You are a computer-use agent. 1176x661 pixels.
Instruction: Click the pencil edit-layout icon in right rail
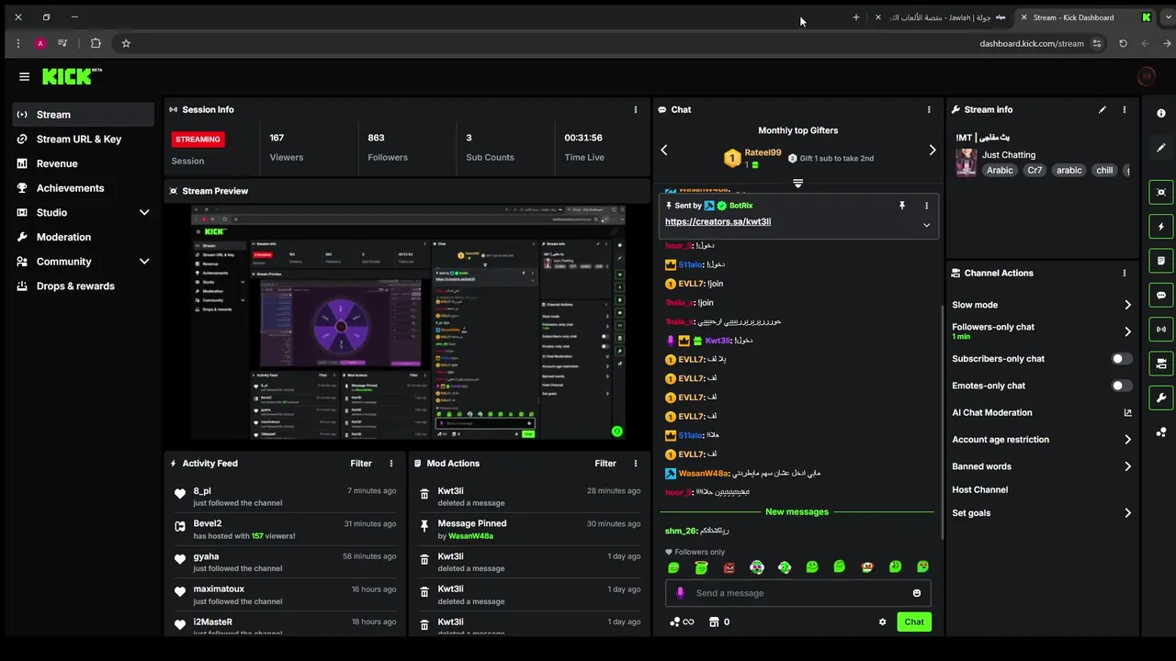[1161, 147]
